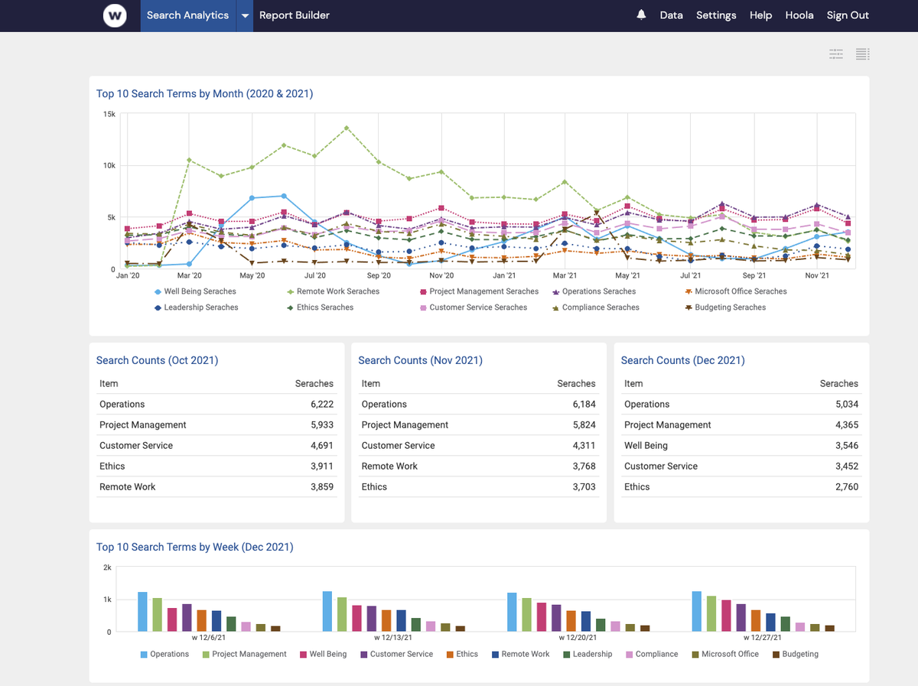Click the Ethics Seraches legend diamond icon
The height and width of the screenshot is (686, 918).
[290, 307]
